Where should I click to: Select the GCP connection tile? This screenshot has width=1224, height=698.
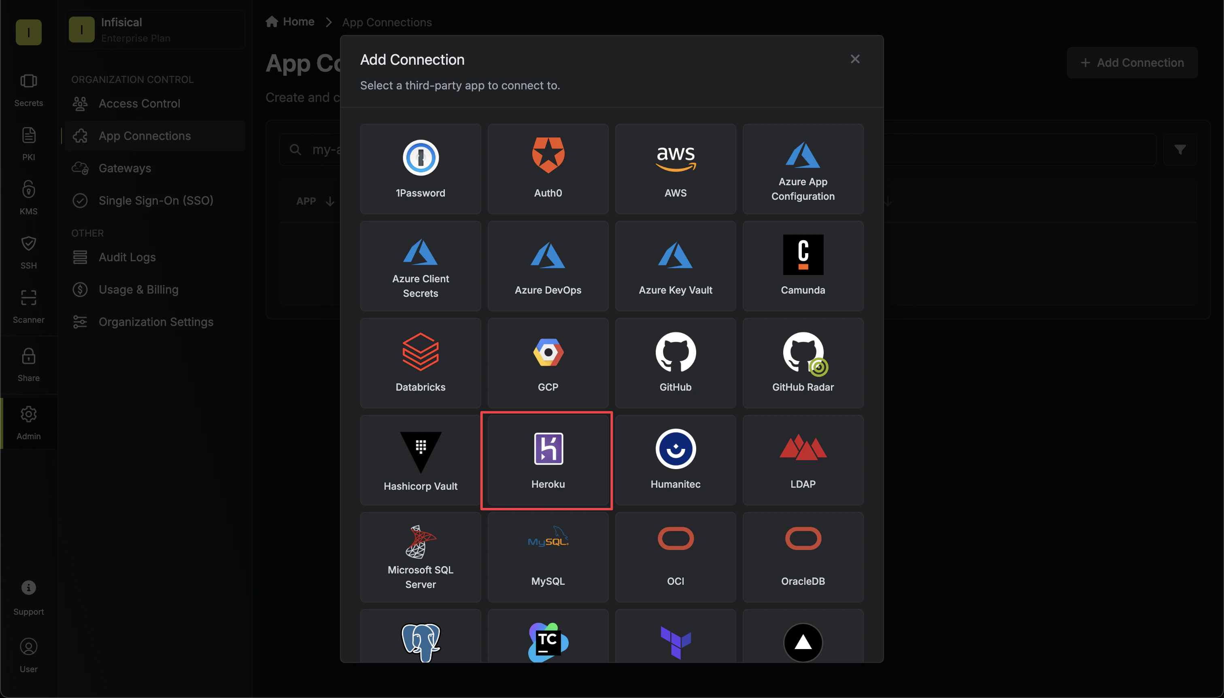(x=548, y=363)
